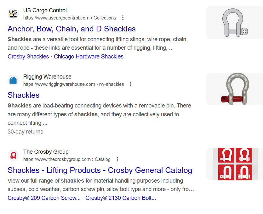Screen dimensions: 263x214
Task: Open more options for Crosby Group result
Action: coord(117,159)
